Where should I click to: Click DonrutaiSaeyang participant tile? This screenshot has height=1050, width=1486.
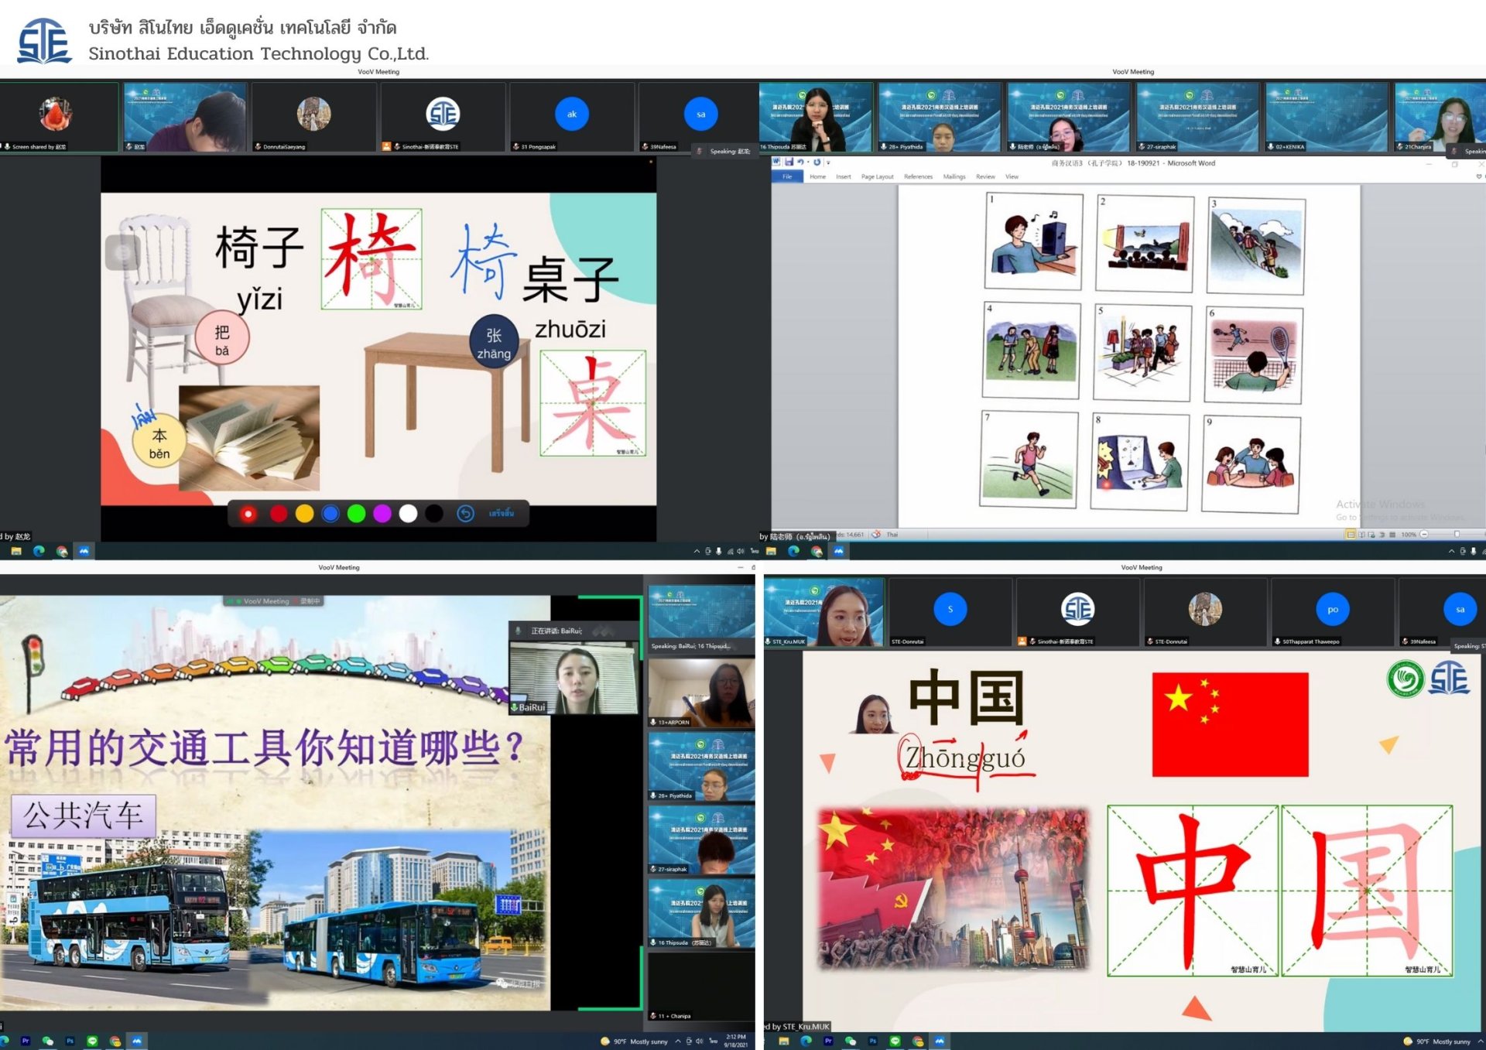(x=313, y=117)
